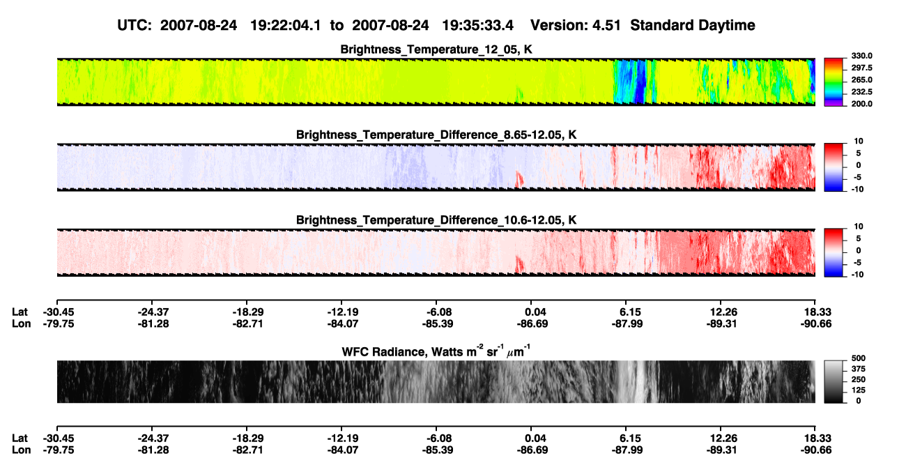Click the 330.0 color bar label
Image resolution: width=906 pixels, height=465 pixels.
861,56
